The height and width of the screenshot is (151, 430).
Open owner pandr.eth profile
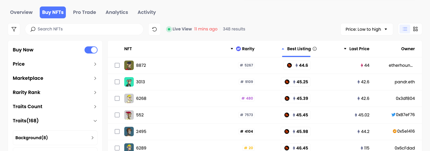pyautogui.click(x=405, y=82)
